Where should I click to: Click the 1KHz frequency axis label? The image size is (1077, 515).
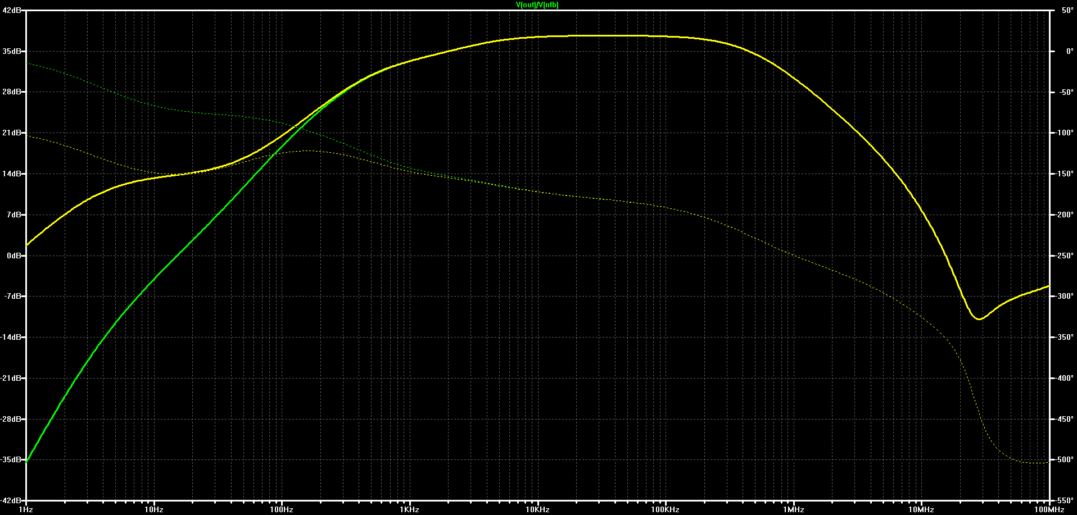pyautogui.click(x=410, y=510)
